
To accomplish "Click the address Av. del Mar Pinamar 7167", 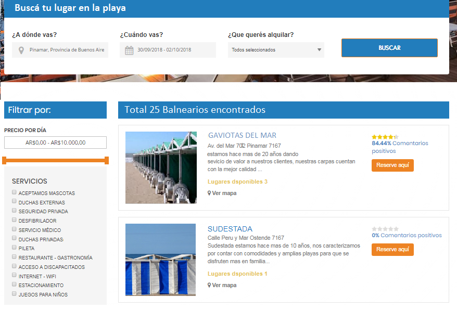I will (x=244, y=146).
